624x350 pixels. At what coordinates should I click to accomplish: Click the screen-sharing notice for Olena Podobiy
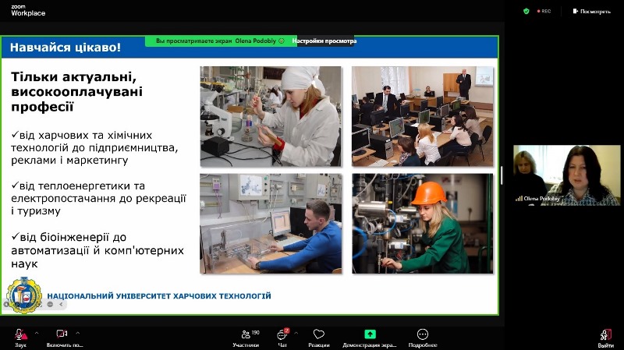pos(221,41)
